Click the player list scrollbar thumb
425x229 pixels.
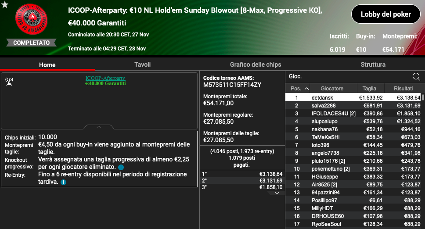coord(423,97)
